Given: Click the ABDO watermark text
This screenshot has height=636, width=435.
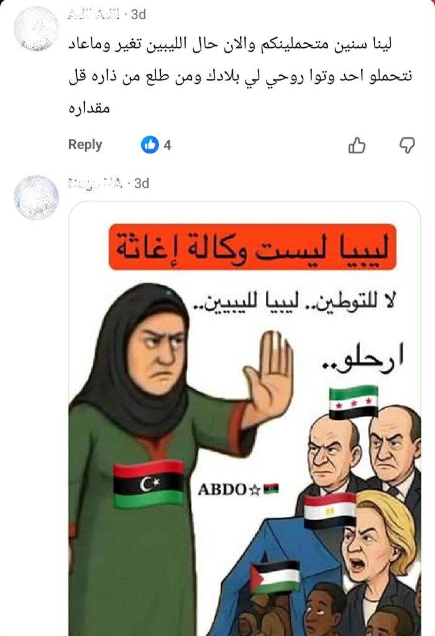Looking at the screenshot, I should tap(238, 489).
